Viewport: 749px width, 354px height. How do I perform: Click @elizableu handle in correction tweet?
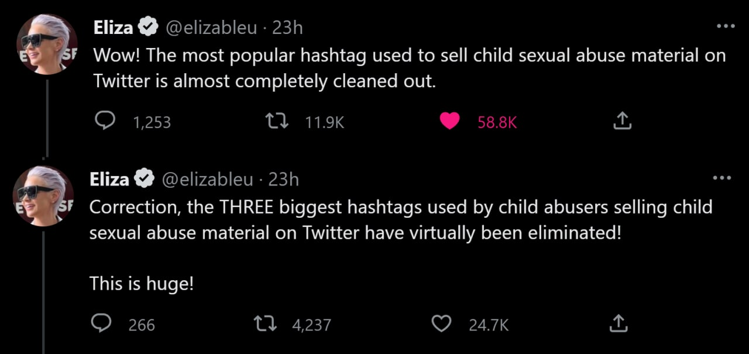tap(208, 179)
